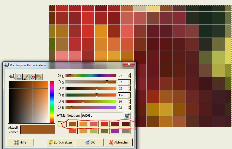Pick the bright red swatch in history top row

(x=104, y=124)
